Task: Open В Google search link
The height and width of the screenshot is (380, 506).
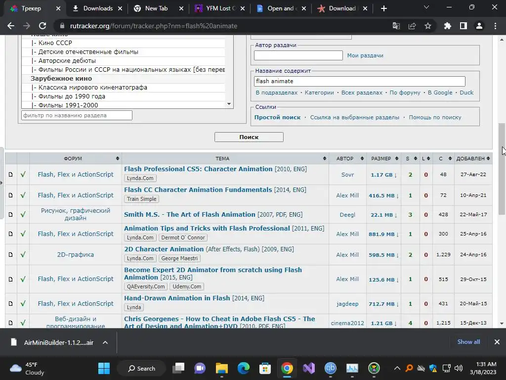Action: (x=440, y=93)
